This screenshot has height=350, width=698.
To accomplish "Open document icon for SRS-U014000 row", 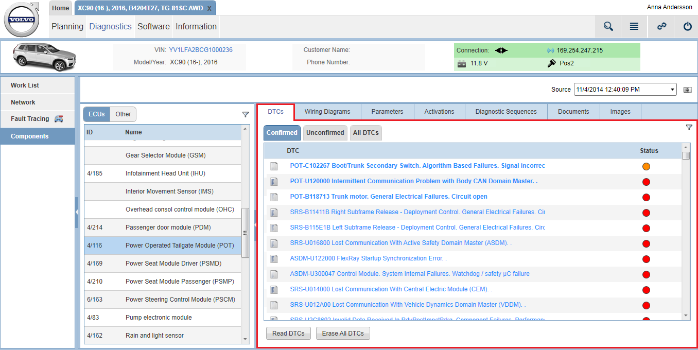I will coord(274,289).
